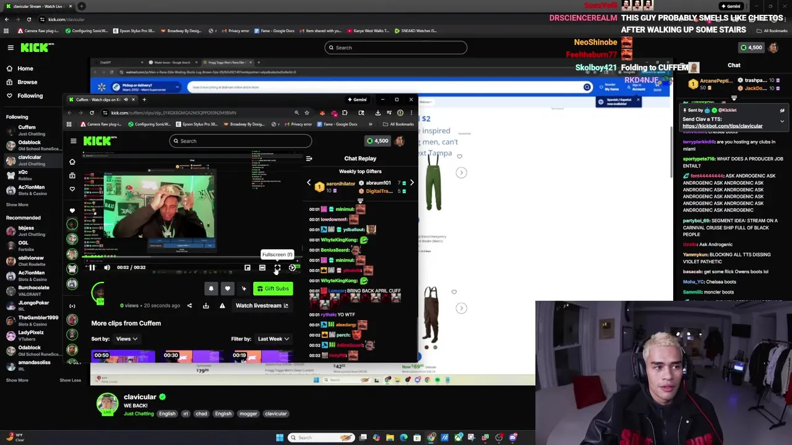Select Burchocolate in Recommended list
The height and width of the screenshot is (445, 792).
click(x=33, y=290)
